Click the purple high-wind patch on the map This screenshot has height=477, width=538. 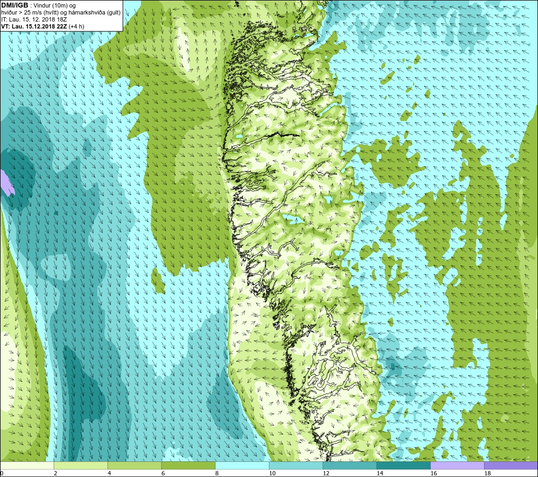click(5, 183)
